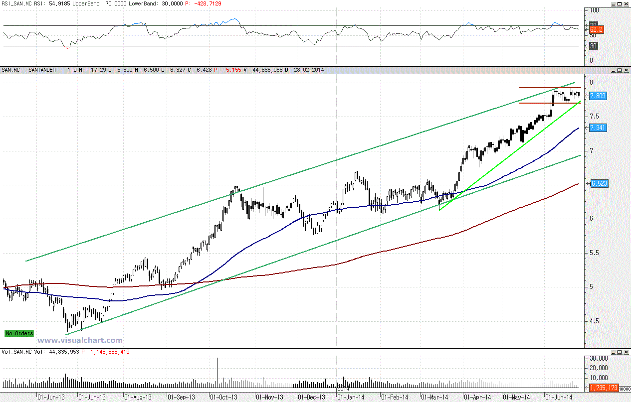Click the 30,000 volume axis tick
The image size is (631, 402).
[598, 358]
